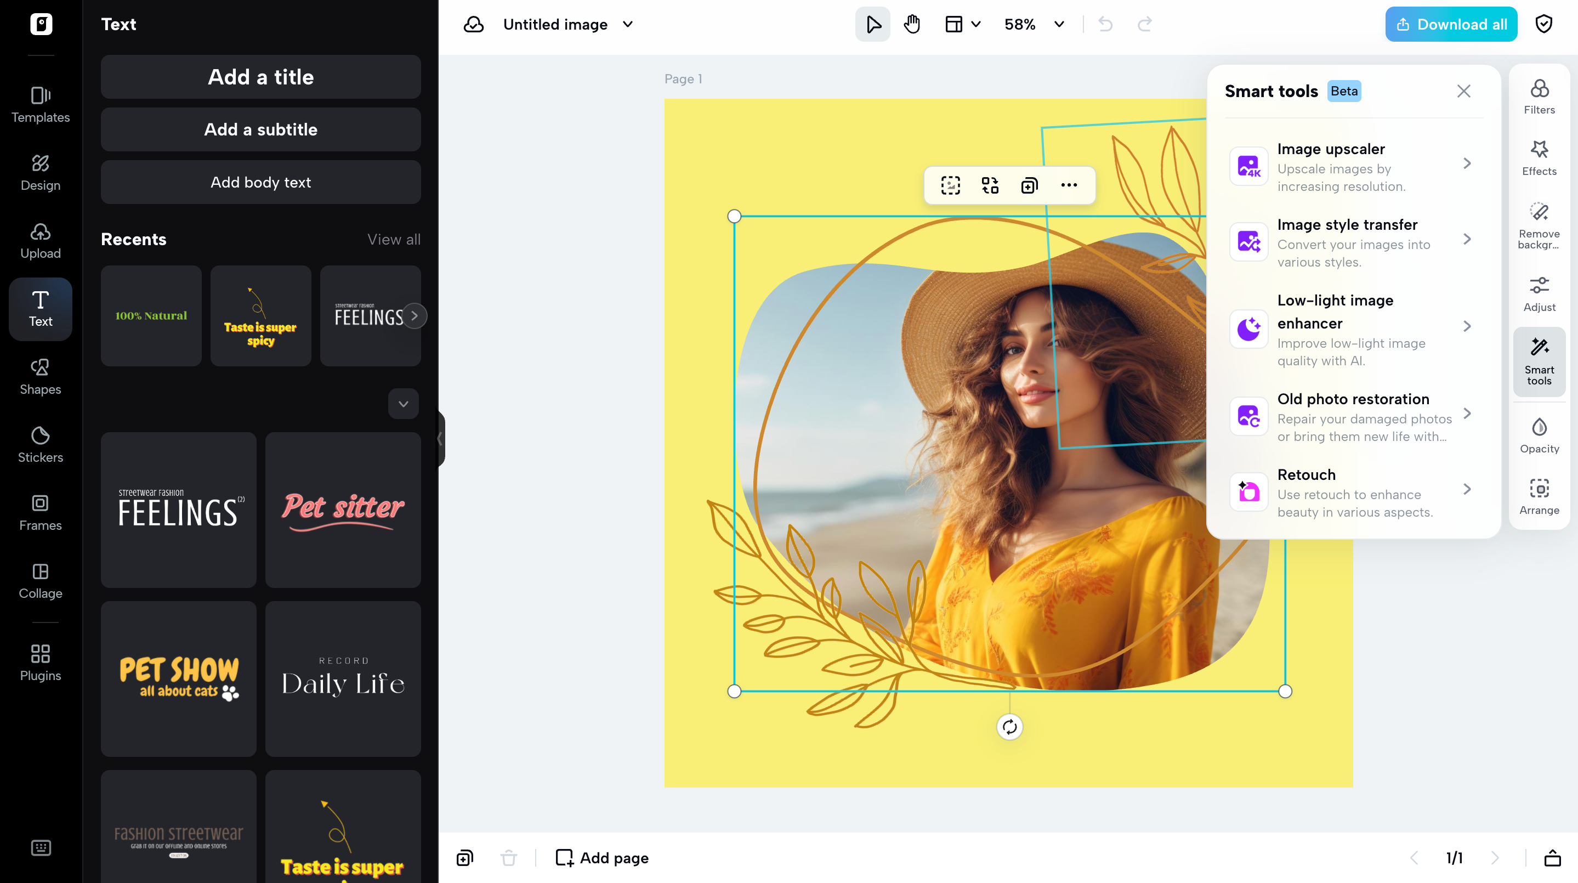
Task: Open the Image upscaler smart tool
Action: pyautogui.click(x=1352, y=166)
